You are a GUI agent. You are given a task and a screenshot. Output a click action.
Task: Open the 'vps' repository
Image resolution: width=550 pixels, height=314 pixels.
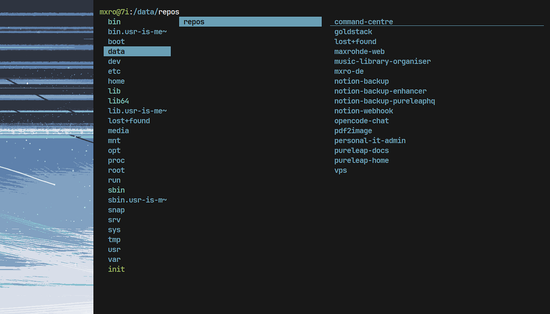[341, 170]
